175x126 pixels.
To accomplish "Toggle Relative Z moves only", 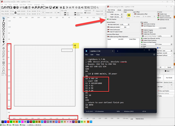I will 158,18.
